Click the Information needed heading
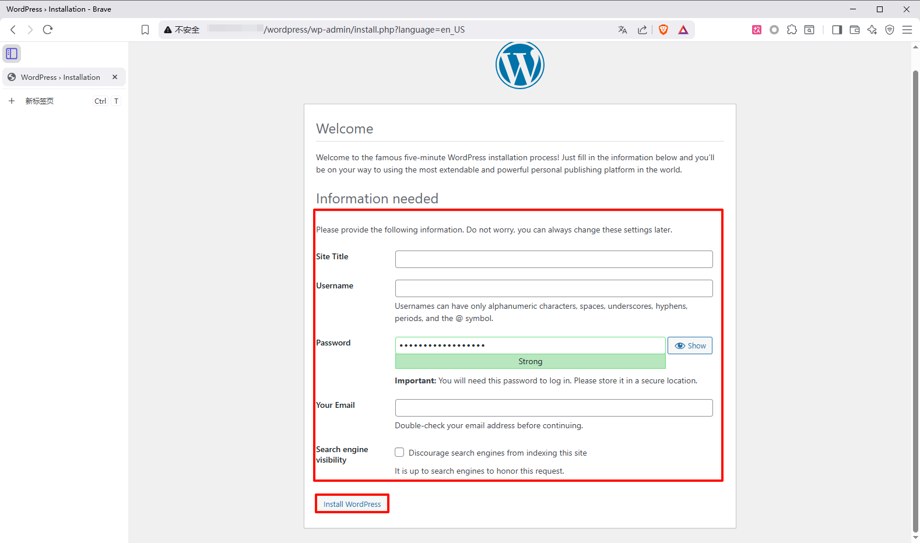Screen dimensions: 920x543 [x=377, y=199]
